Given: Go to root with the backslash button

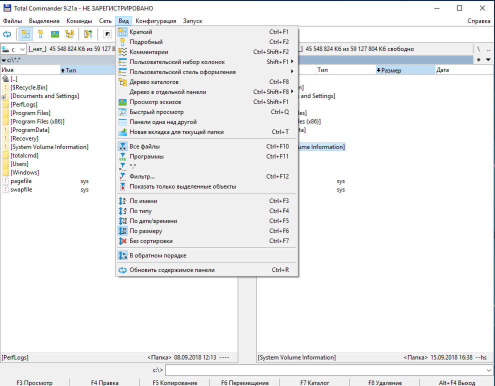Looking at the screenshot, I should (x=478, y=49).
